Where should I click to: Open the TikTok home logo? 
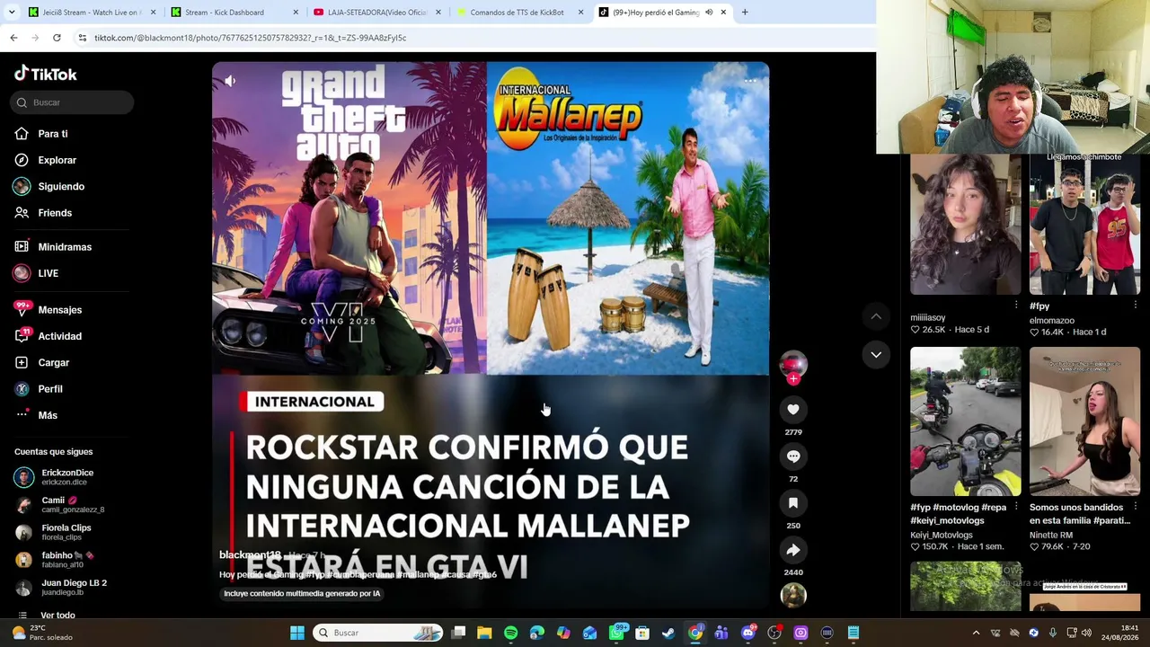tap(46, 74)
